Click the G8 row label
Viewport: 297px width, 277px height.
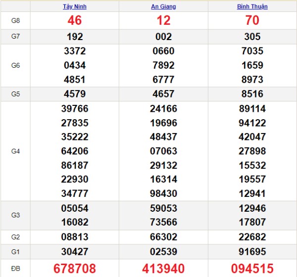(15, 21)
